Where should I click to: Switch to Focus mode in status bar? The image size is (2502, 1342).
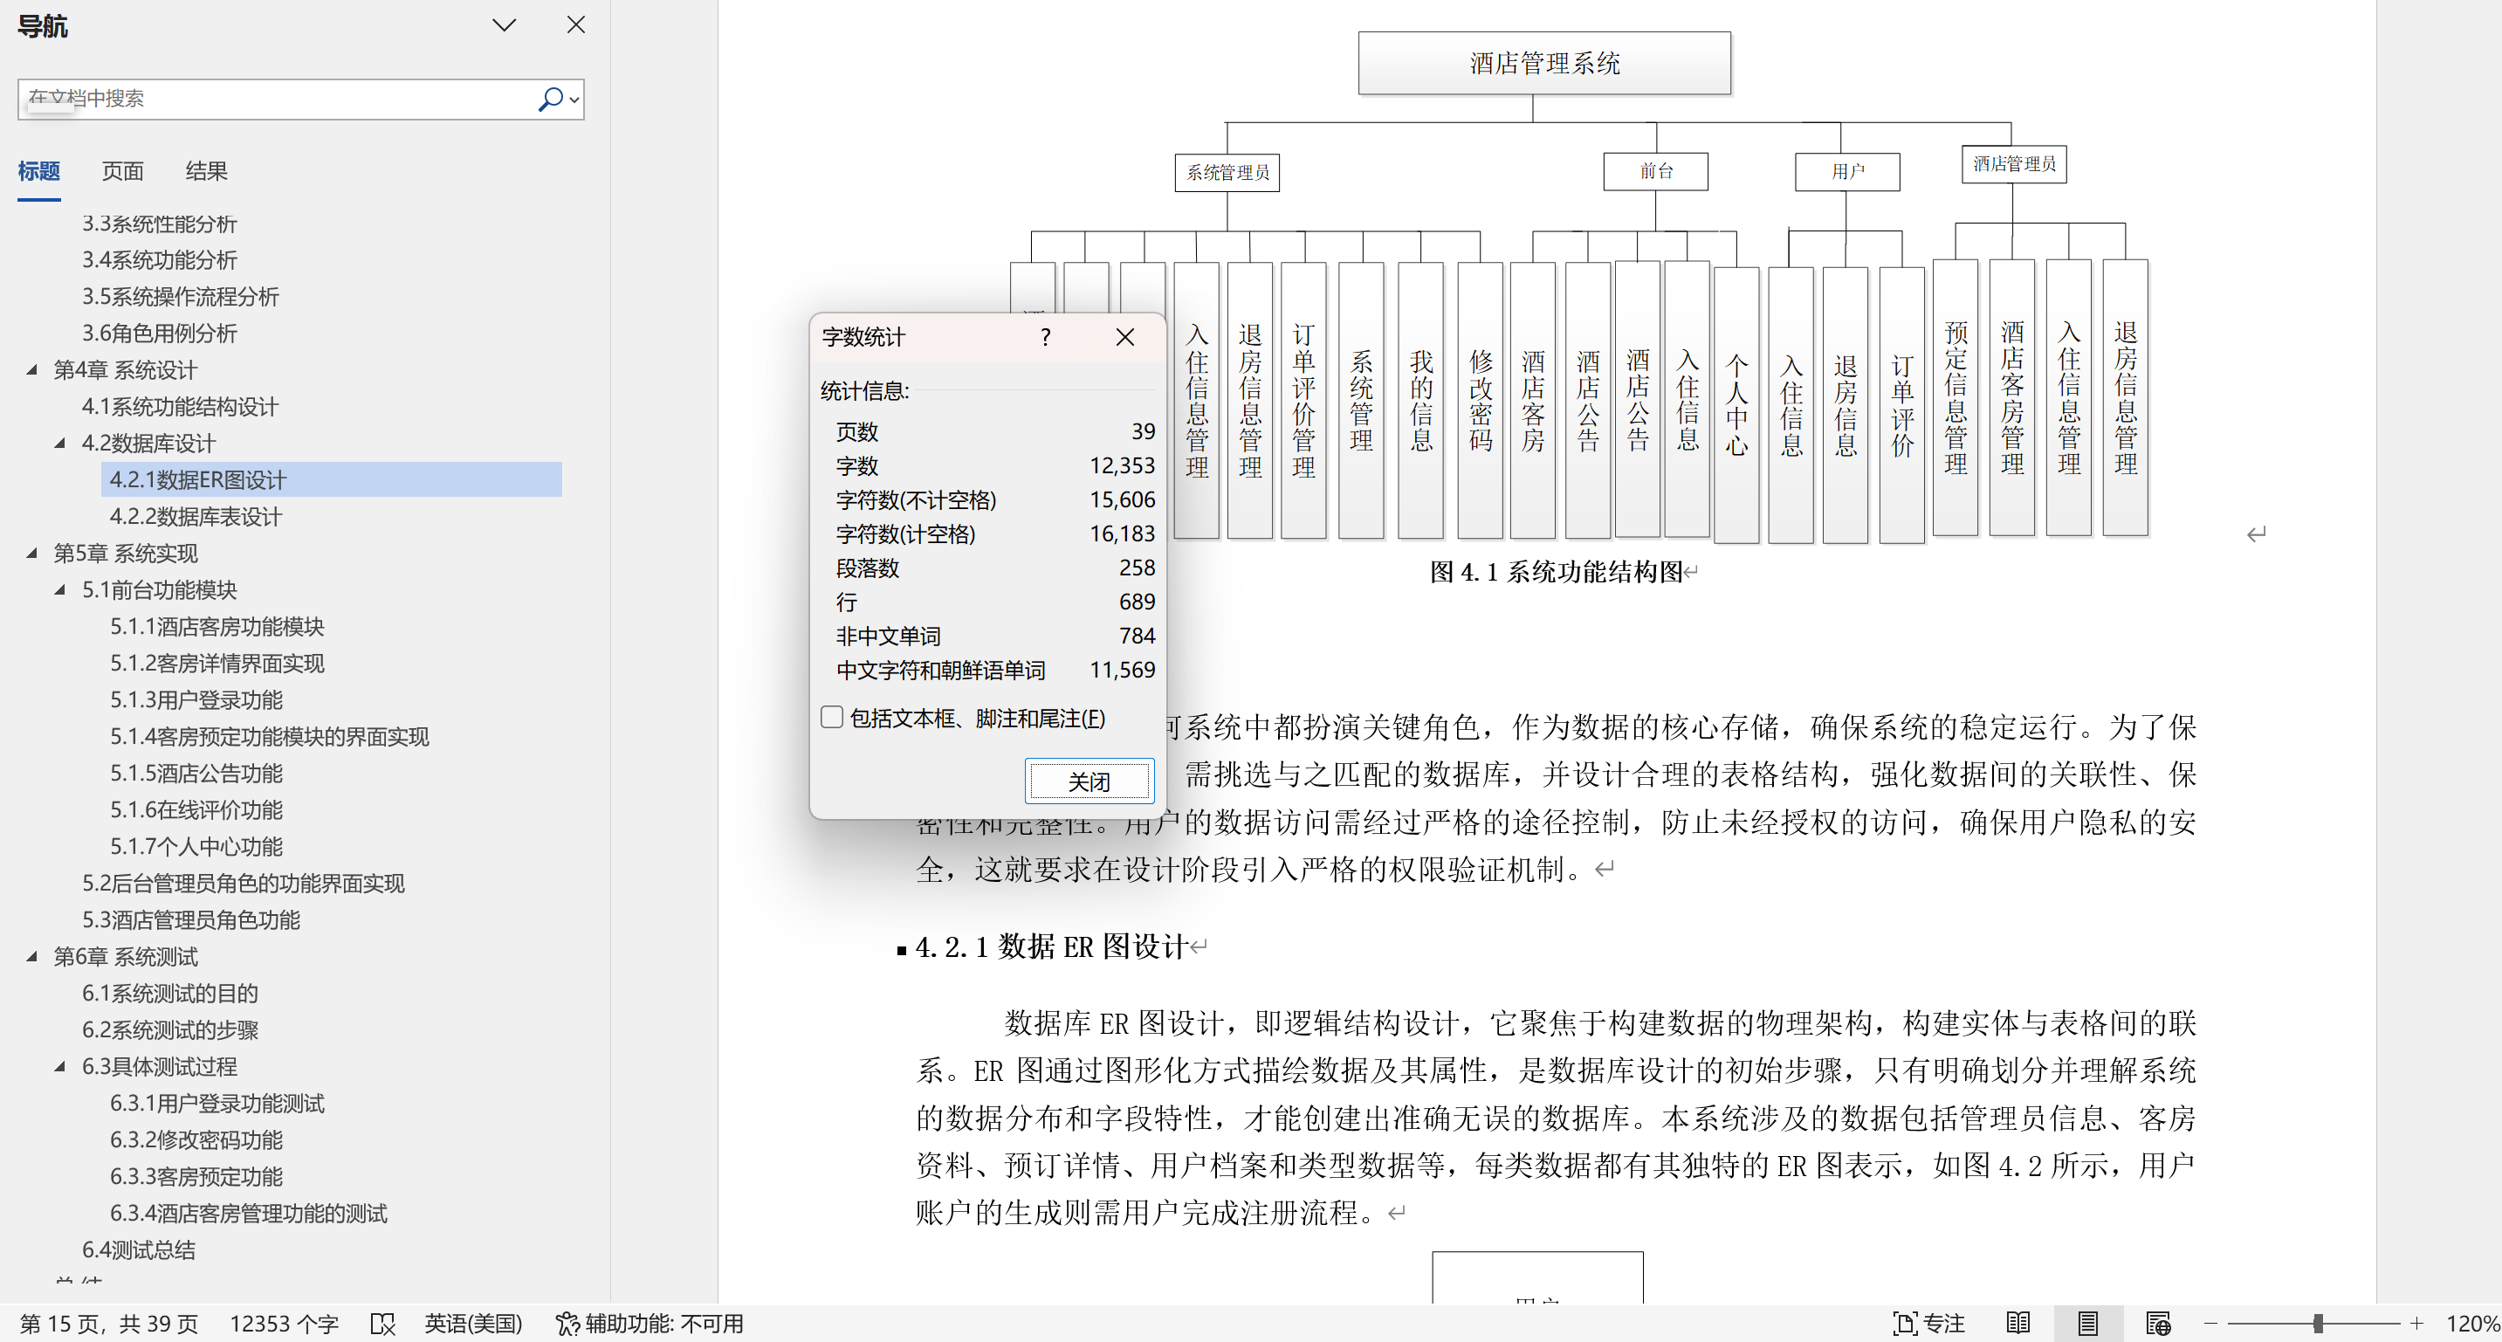tap(1928, 1324)
